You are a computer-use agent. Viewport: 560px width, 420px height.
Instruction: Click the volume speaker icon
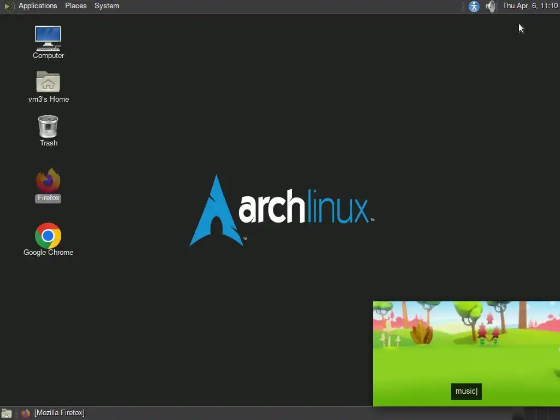491,7
